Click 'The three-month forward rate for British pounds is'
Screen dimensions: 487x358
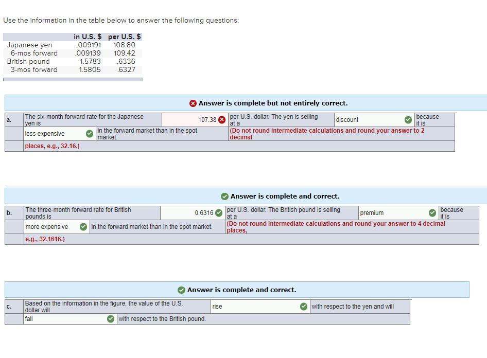[78, 213]
